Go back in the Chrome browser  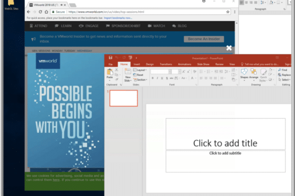pos(28,12)
